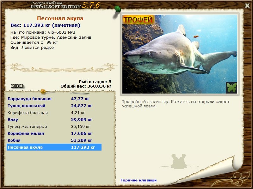The width and height of the screenshot is (253, 189).
Task: Click the highlighted Песочная акула row
Action: (54, 147)
